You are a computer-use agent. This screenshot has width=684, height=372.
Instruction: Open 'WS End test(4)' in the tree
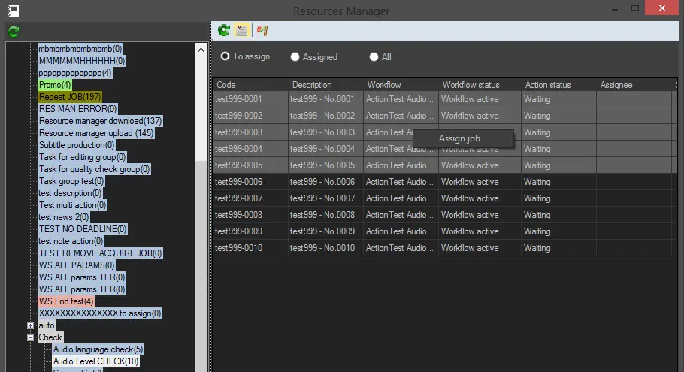click(66, 301)
